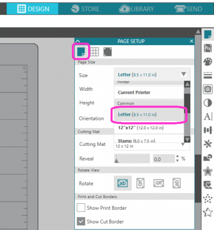Choose Current Printer from size list

149,92
